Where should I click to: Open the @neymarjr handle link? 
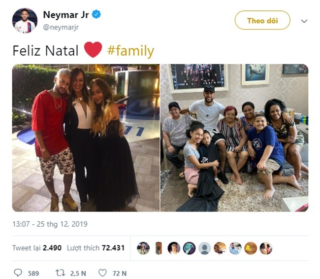pyautogui.click(x=61, y=28)
